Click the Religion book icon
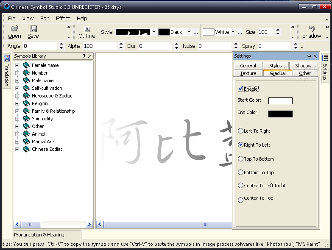Viewport: 332px width, 250px height. click(26, 103)
